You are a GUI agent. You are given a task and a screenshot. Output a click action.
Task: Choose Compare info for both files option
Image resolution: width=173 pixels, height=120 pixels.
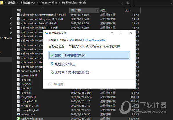70,72
